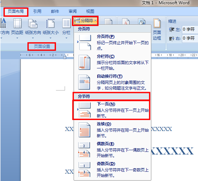The height and width of the screenshot is (181, 198).
Task: Select 偶数页(E) even page section break
Action: (112, 150)
